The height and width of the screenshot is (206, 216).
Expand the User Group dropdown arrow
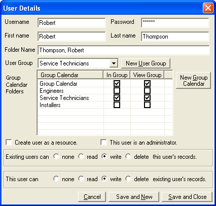click(114, 63)
